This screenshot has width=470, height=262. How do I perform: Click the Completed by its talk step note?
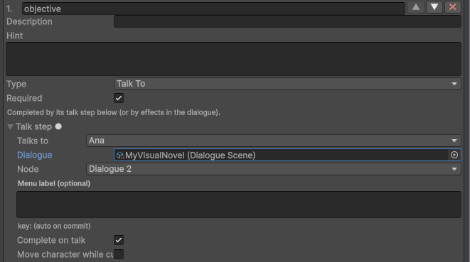coord(114,113)
